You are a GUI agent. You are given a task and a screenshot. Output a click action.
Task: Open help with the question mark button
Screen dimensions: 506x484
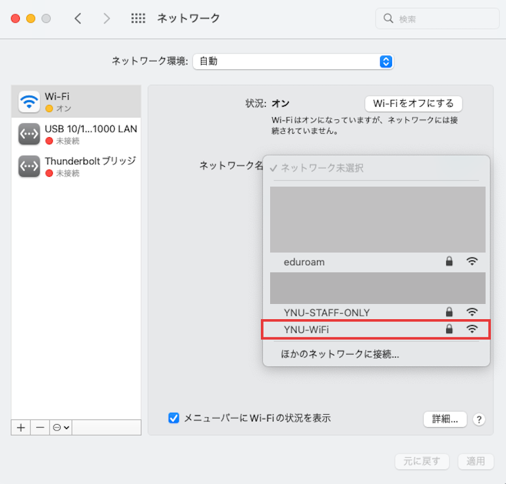coord(479,419)
